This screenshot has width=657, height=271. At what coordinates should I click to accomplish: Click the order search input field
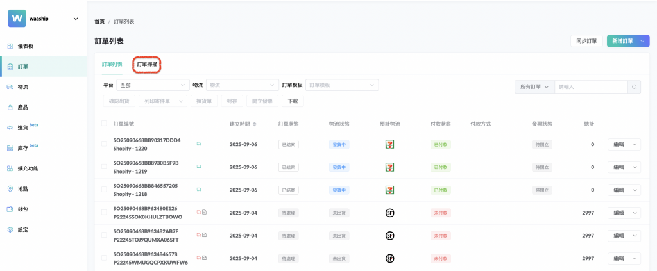coord(590,87)
